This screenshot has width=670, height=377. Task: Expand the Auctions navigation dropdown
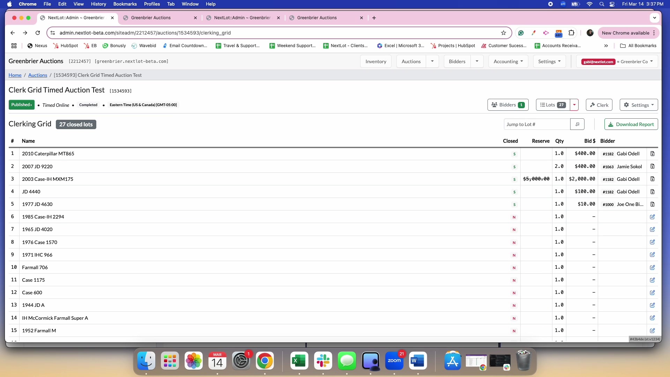pos(432,61)
